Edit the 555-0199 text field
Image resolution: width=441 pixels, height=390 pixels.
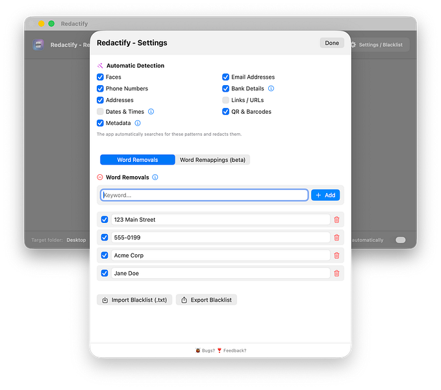coord(221,238)
